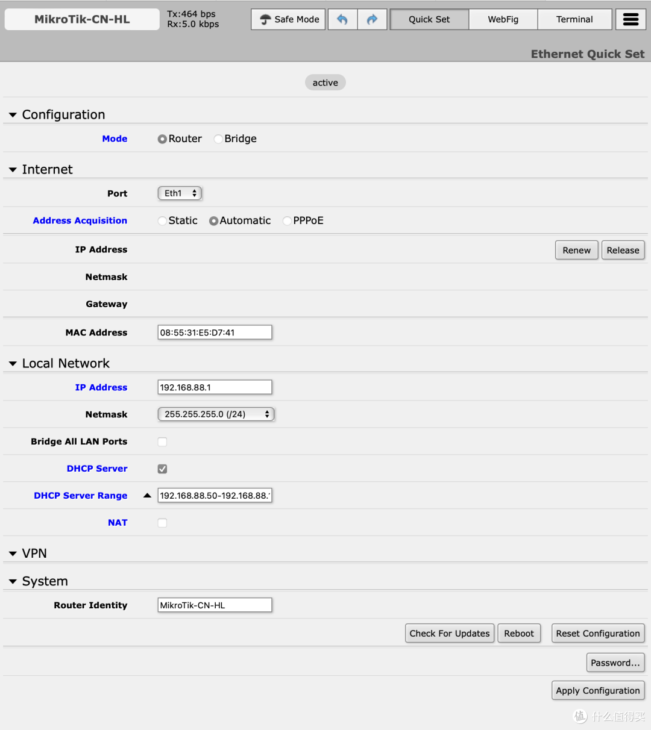Click the Local Network IP Address field
651x730 pixels.
[x=215, y=387]
